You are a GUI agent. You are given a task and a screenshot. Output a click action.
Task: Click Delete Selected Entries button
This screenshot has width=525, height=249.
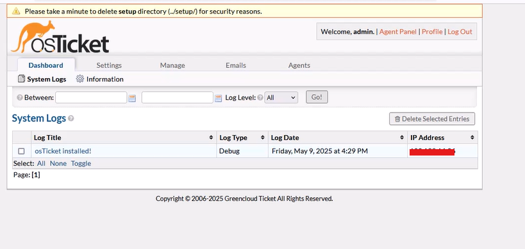pyautogui.click(x=432, y=118)
